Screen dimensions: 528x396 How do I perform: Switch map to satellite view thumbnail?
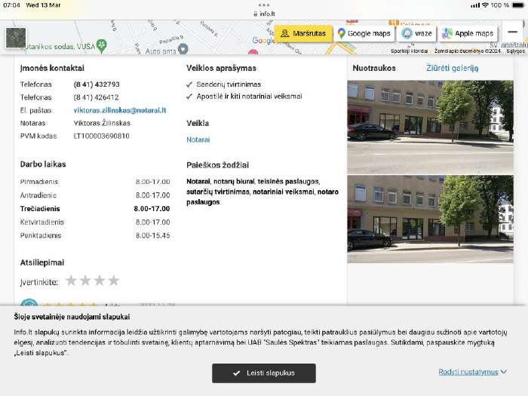tap(16, 38)
